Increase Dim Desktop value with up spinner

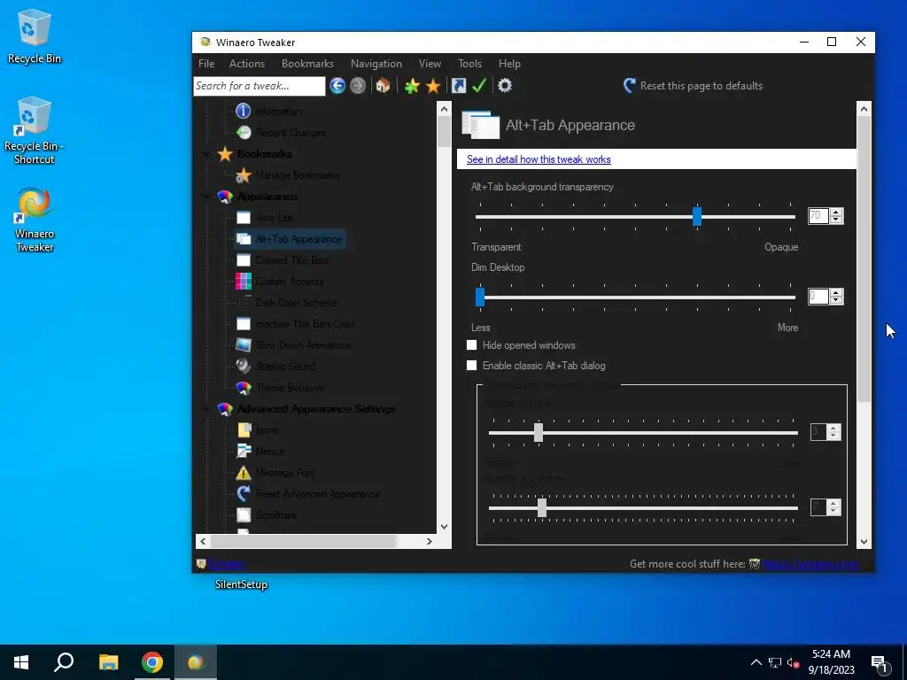coord(836,293)
